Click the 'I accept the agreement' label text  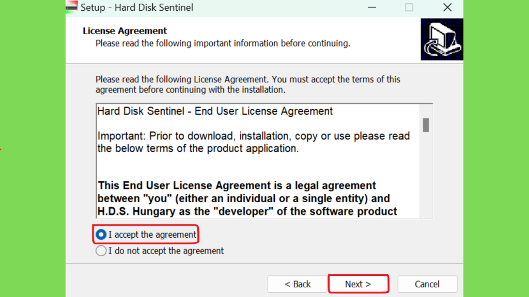click(152, 235)
